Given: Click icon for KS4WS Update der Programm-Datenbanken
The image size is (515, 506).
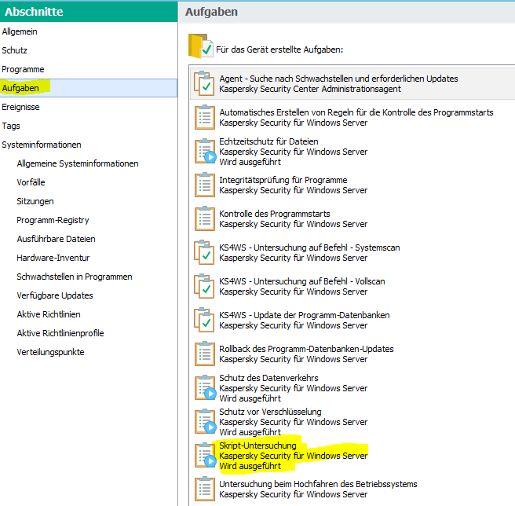Looking at the screenshot, I should point(204,320).
